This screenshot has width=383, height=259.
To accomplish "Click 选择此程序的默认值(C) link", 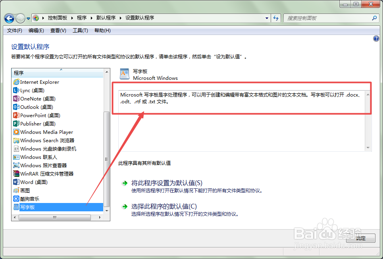I will click(x=164, y=207).
